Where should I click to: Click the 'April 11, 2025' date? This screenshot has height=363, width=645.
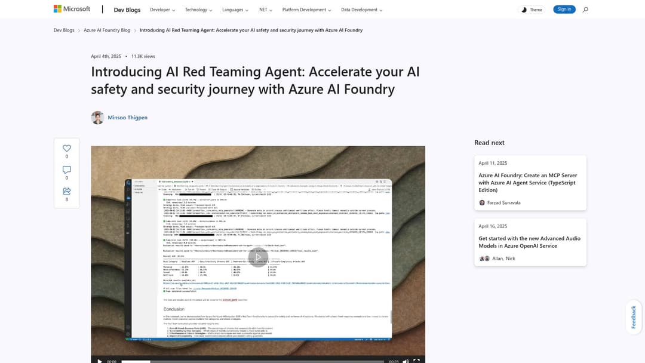[x=493, y=163]
